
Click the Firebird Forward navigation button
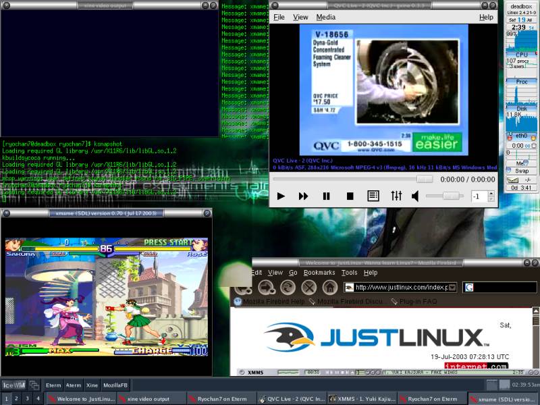(x=267, y=288)
